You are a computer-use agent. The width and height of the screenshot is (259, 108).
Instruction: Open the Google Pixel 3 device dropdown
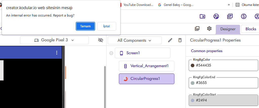(x=54, y=40)
